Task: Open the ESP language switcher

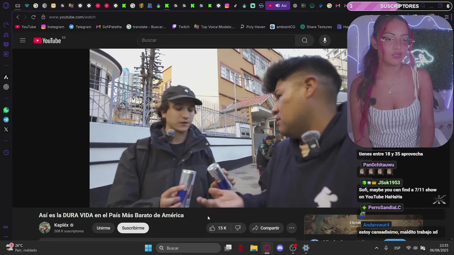Action: tap(398, 248)
